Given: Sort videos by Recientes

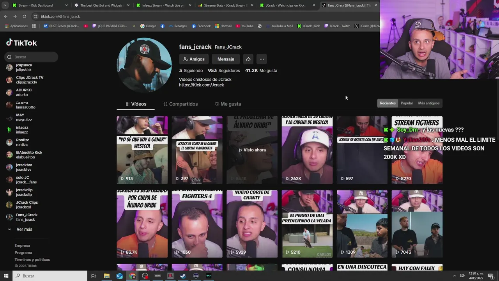Looking at the screenshot, I should (x=388, y=103).
